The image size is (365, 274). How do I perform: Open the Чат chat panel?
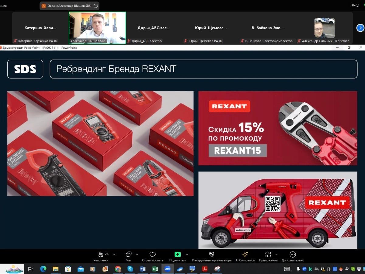pos(128,257)
